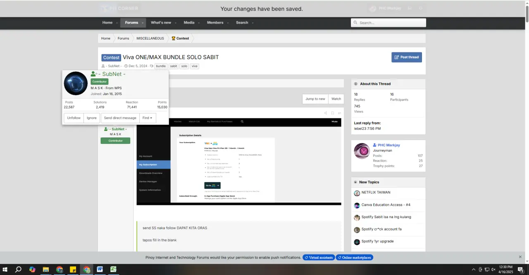Image resolution: width=529 pixels, height=275 pixels.
Task: Expand the Members nav dropdown arrow
Action: [228, 23]
